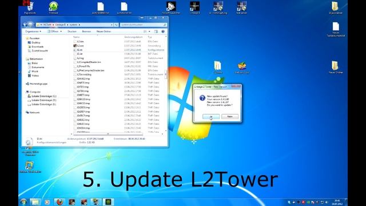Sort files by the Typ column
Image resolution: width=366 pixels, height=206 pixels.
[x=150, y=37]
